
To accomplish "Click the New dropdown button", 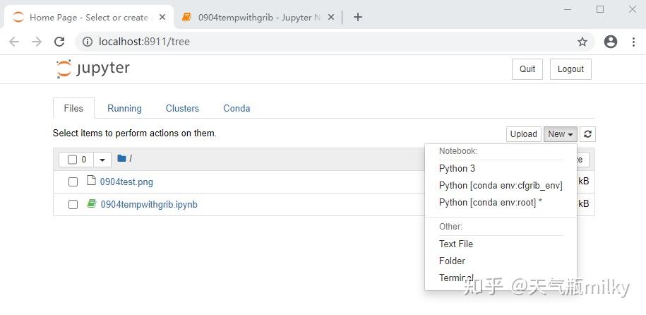I will pyautogui.click(x=560, y=134).
